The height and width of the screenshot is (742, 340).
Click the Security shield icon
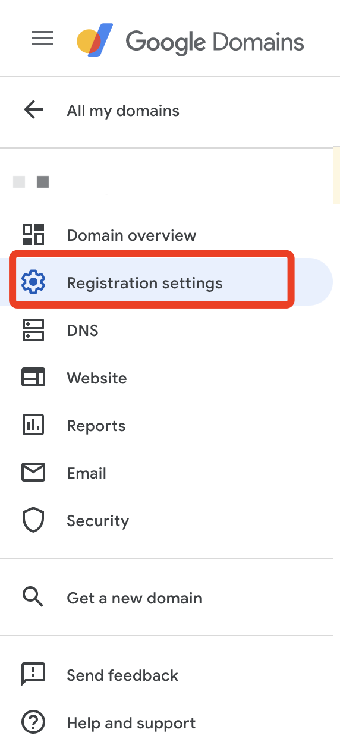click(33, 520)
